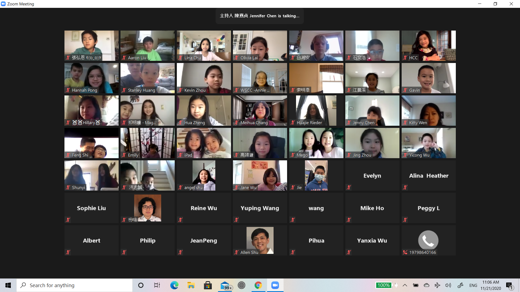Open Microsoft Store from the taskbar
Image resolution: width=520 pixels, height=292 pixels.
pos(208,285)
